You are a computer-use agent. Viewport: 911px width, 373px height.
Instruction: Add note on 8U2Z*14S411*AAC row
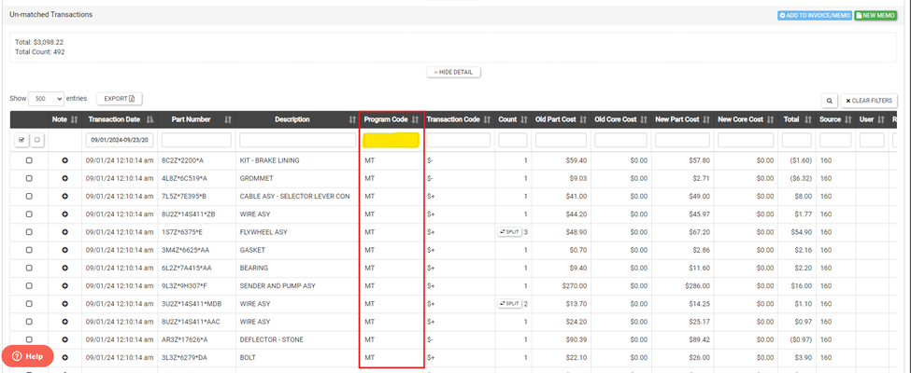click(x=65, y=322)
